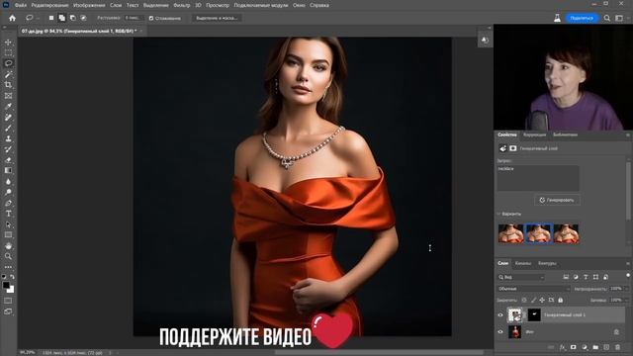The width and height of the screenshot is (633, 356).
Task: Hide the Генеративный слой 1 layer
Action: click(500, 314)
